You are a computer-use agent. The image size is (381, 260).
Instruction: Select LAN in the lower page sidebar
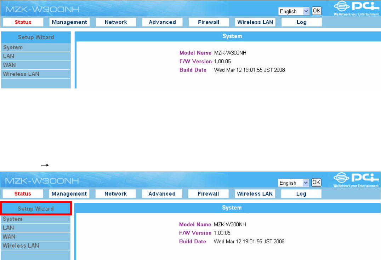[x=36, y=228]
